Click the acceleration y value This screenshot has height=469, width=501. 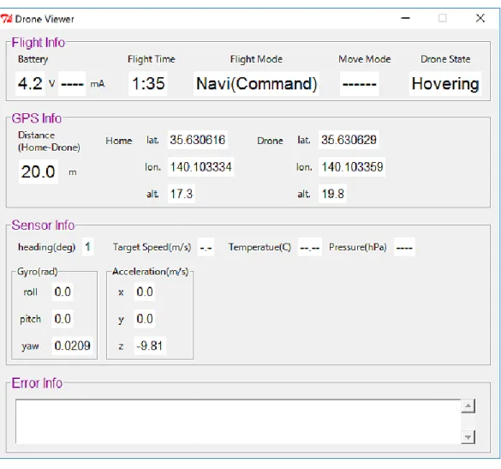click(145, 319)
